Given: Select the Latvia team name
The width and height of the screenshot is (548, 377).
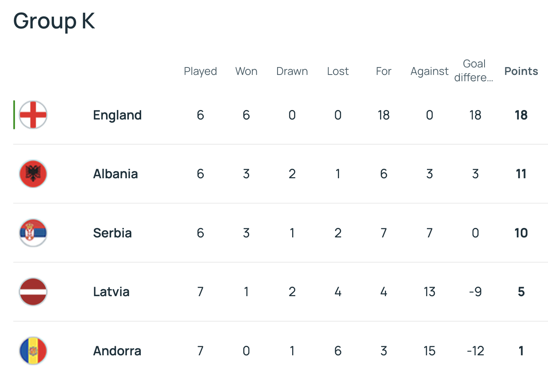Looking at the screenshot, I should [111, 292].
